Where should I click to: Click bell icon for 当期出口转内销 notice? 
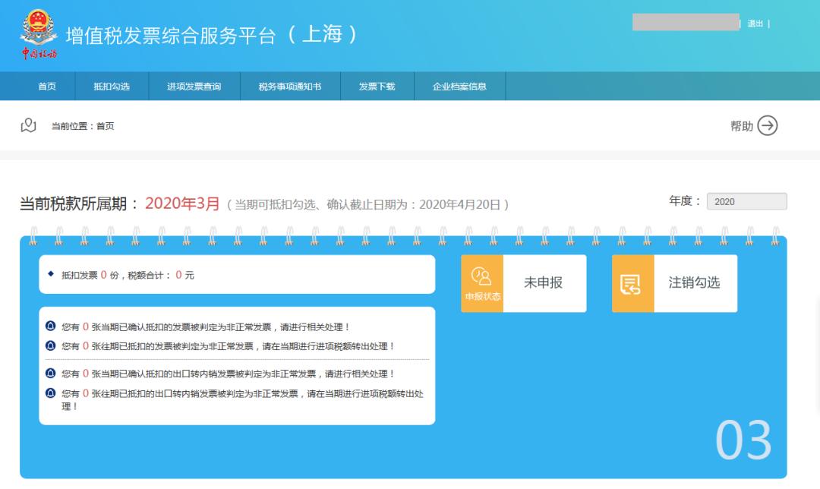point(50,373)
